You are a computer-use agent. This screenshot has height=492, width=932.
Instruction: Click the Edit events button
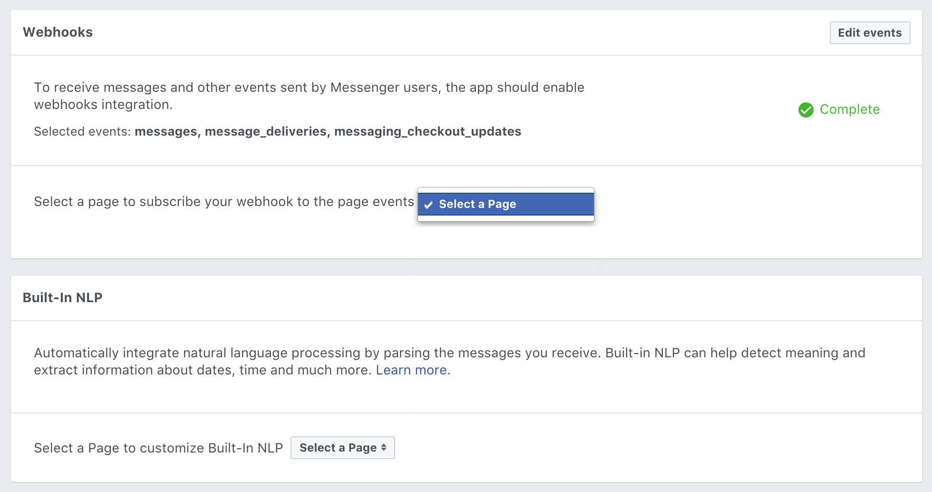[870, 33]
